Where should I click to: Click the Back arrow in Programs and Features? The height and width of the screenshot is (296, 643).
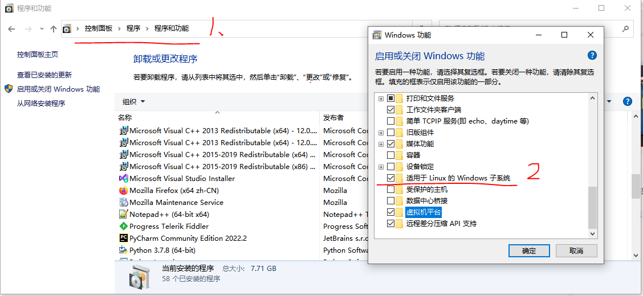pos(11,29)
